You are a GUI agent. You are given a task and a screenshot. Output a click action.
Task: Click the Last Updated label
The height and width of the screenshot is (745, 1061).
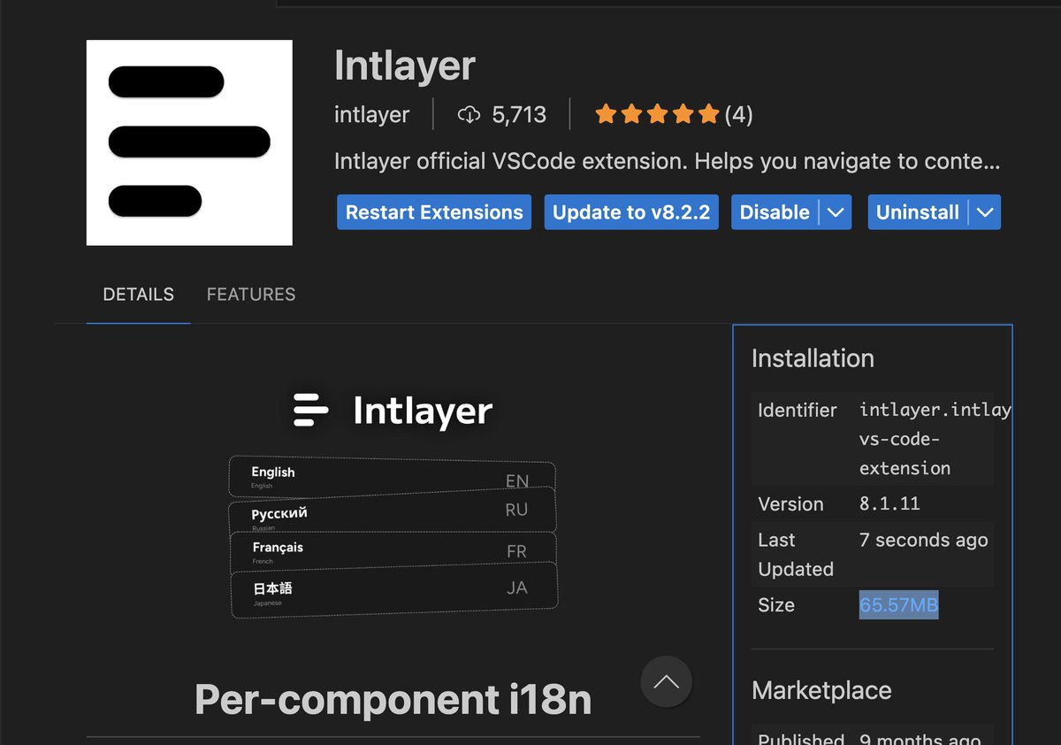796,554
